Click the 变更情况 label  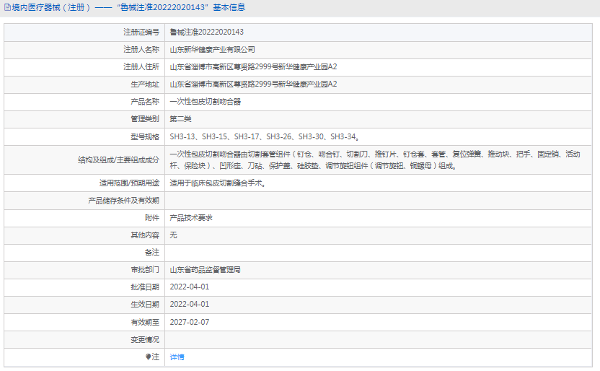point(145,340)
